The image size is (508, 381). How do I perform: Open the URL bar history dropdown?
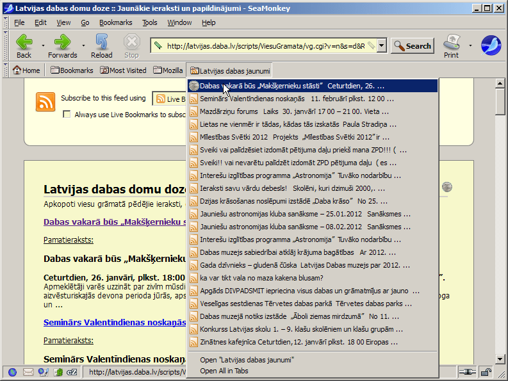(x=382, y=45)
